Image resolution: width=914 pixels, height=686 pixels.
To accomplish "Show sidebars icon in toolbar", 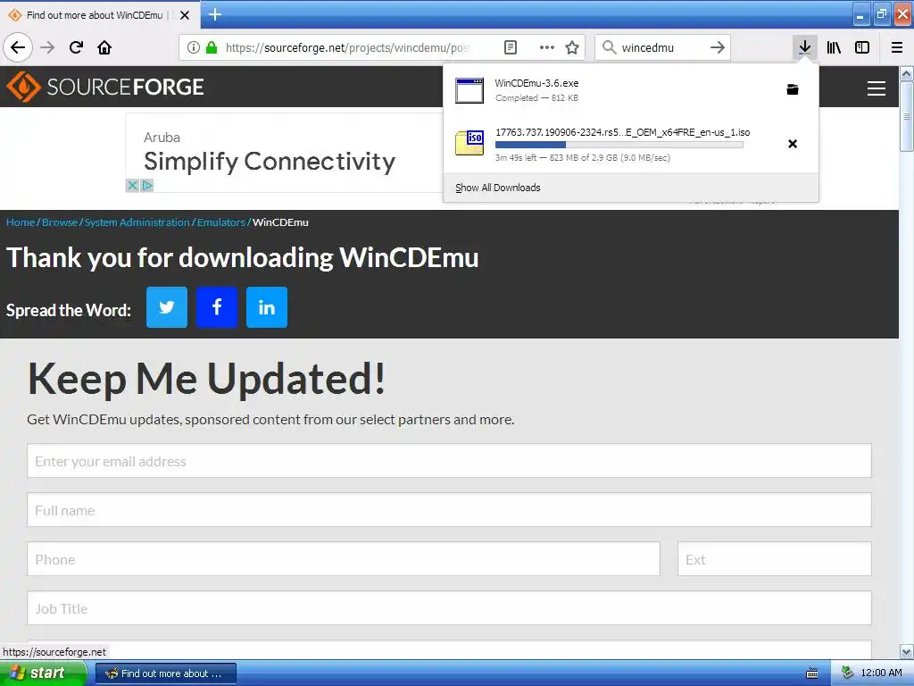I will [862, 47].
